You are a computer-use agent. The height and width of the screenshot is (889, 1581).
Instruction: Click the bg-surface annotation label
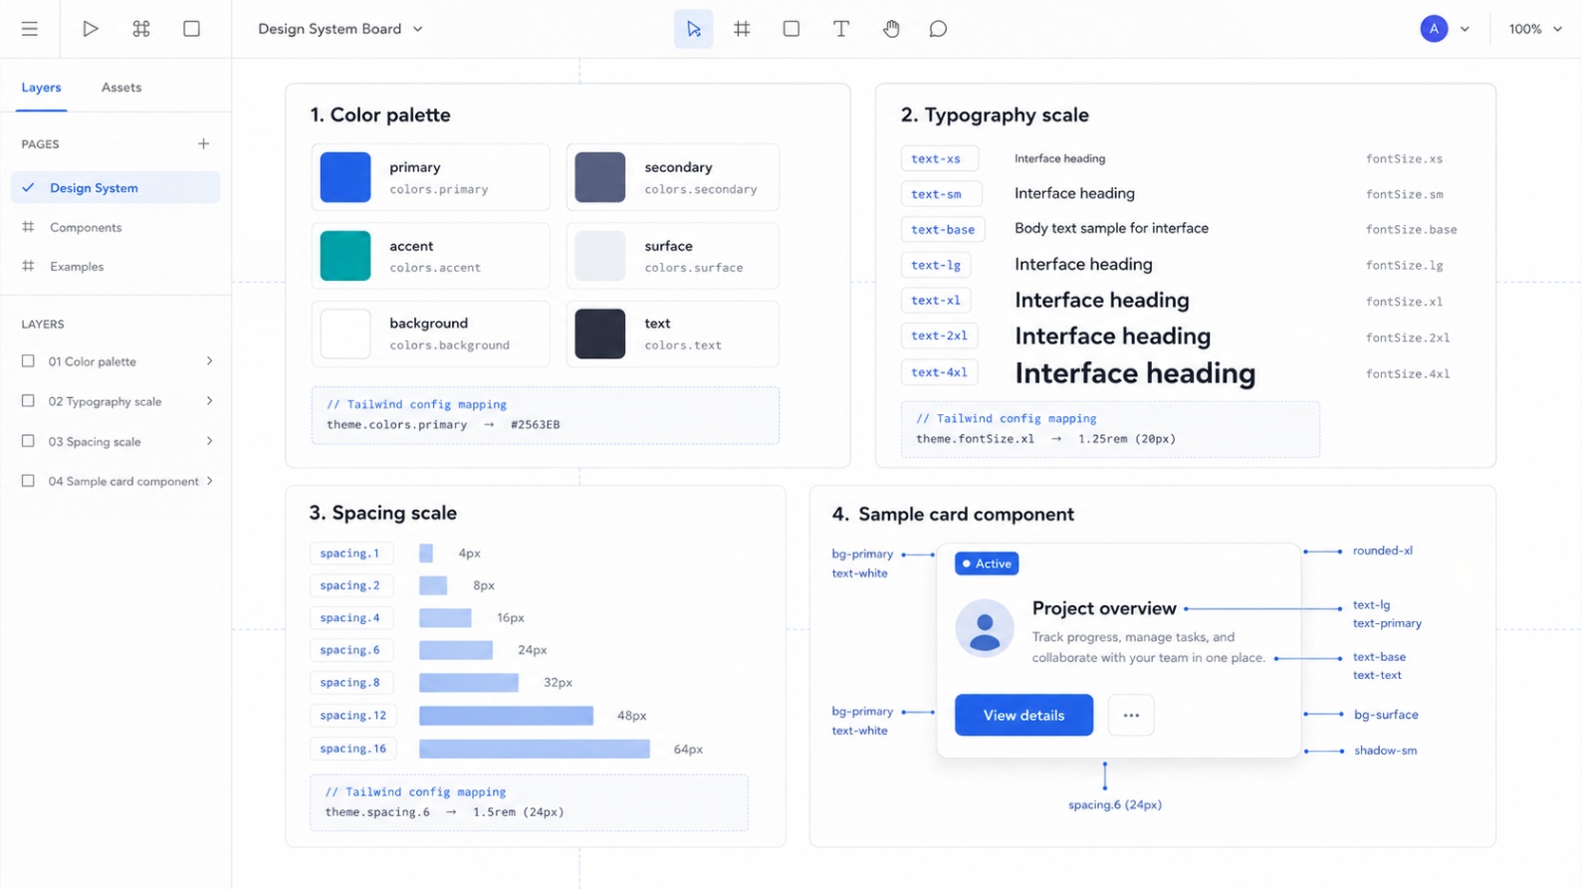coord(1386,715)
